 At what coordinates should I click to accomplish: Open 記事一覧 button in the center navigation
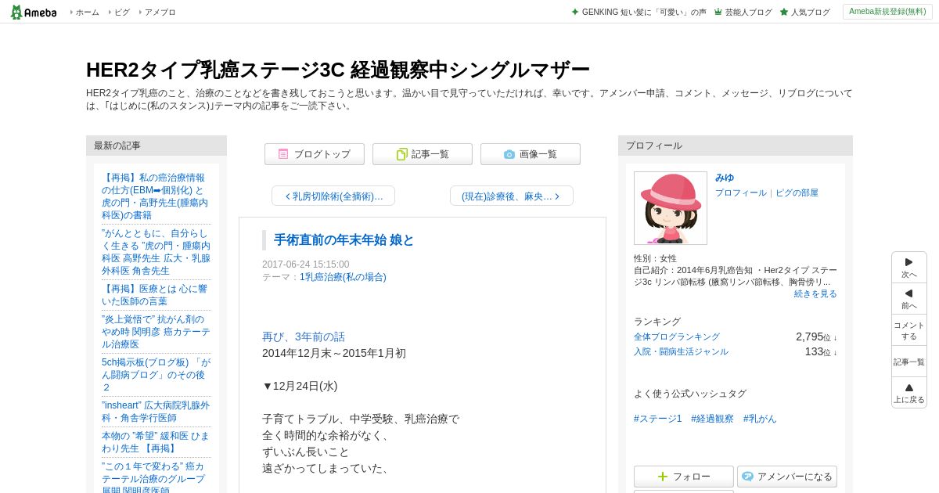[423, 154]
